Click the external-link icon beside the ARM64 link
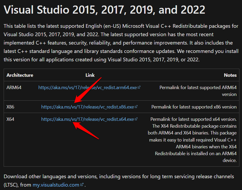 coord(139,87)
